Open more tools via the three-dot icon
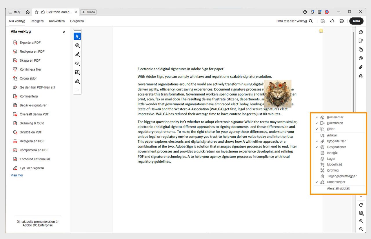The width and height of the screenshot is (371, 239). 77,90
